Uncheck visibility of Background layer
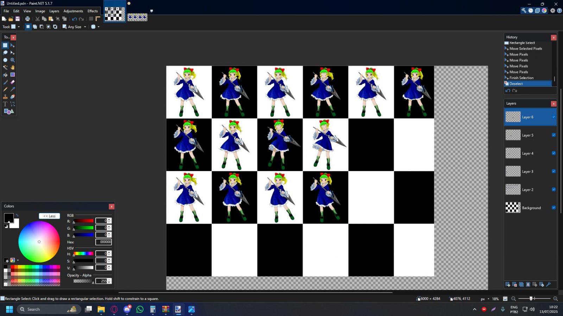The width and height of the screenshot is (563, 316). point(553,208)
